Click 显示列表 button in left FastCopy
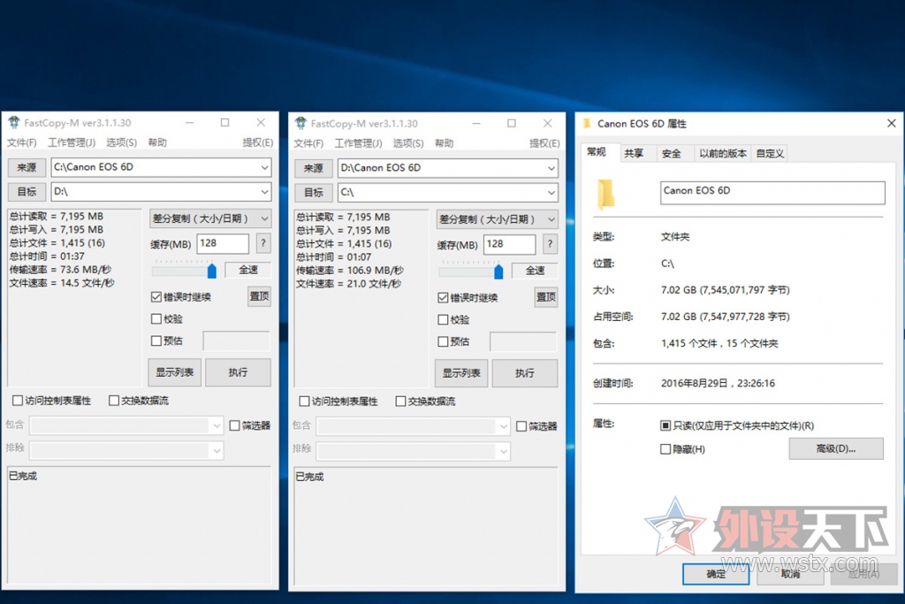Screen dimensions: 905x604 (175, 372)
